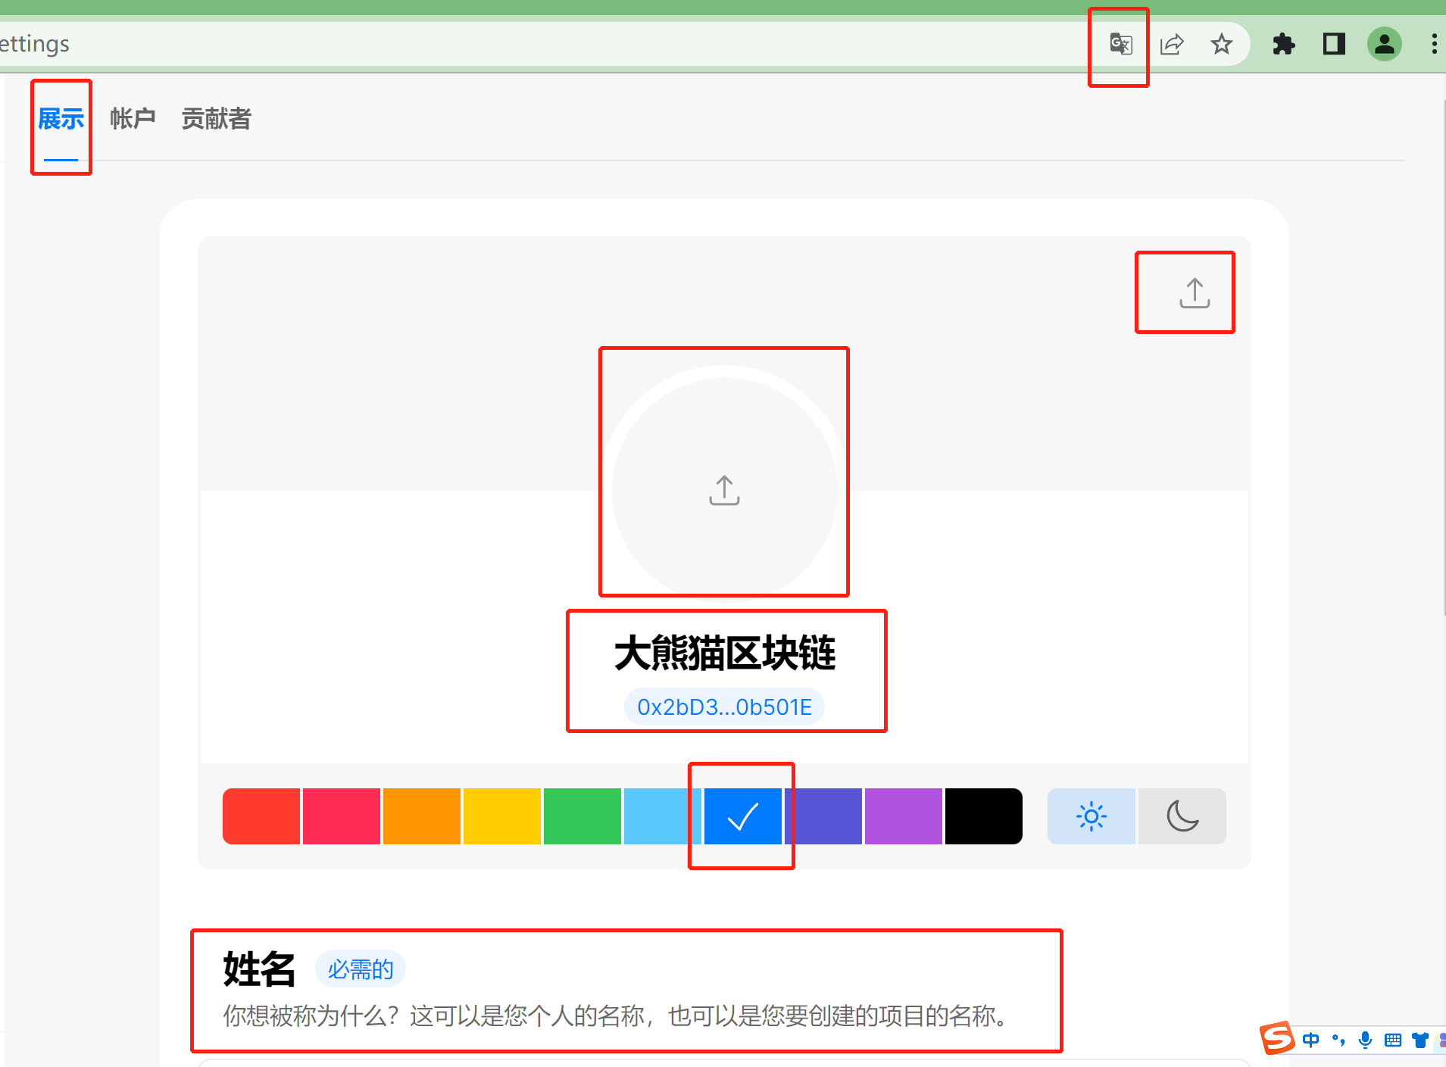Toggle the browser side panel icon
The width and height of the screenshot is (1446, 1067).
click(x=1333, y=45)
